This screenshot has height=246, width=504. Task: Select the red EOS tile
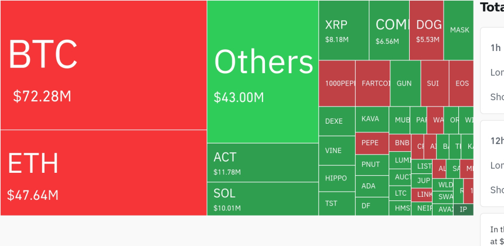(x=461, y=83)
